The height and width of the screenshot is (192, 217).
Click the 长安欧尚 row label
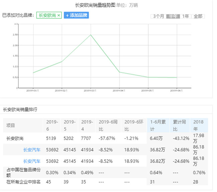point(15,138)
